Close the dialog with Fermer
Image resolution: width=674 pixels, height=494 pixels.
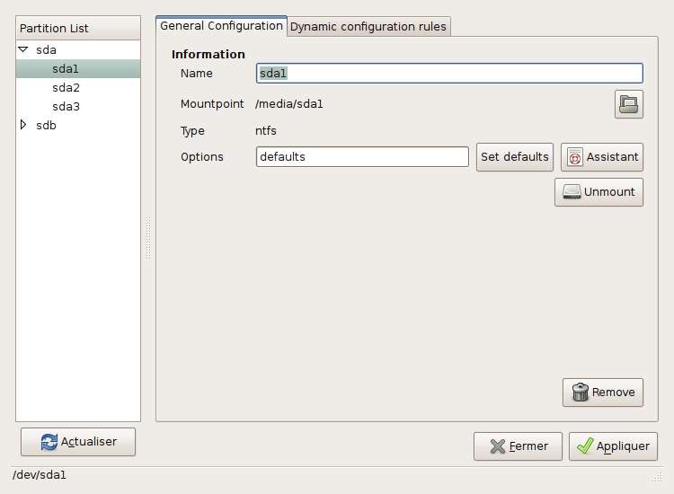(518, 446)
